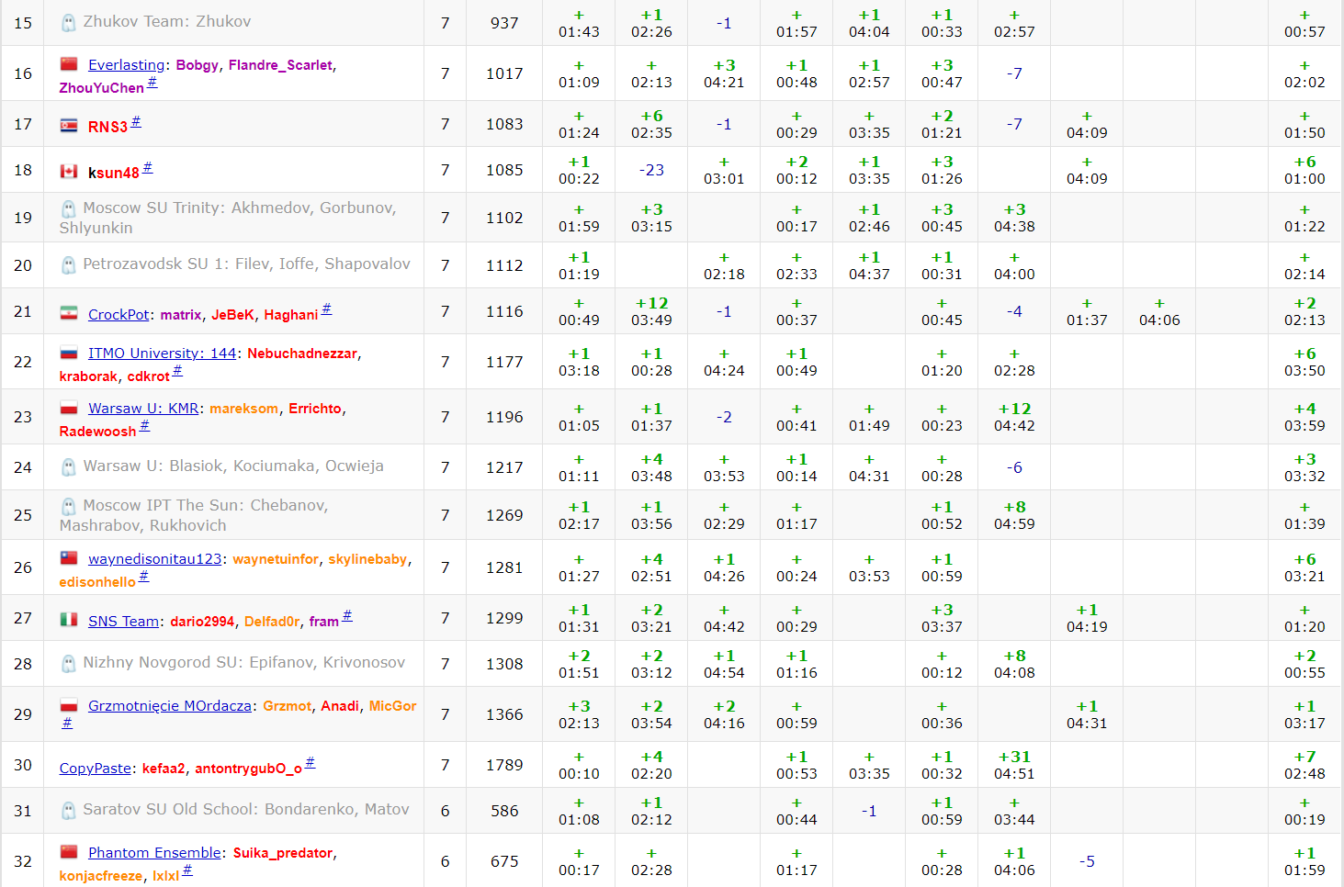Open the Phantom Ensemble team link
The width and height of the screenshot is (1344, 887).
pyautogui.click(x=154, y=853)
